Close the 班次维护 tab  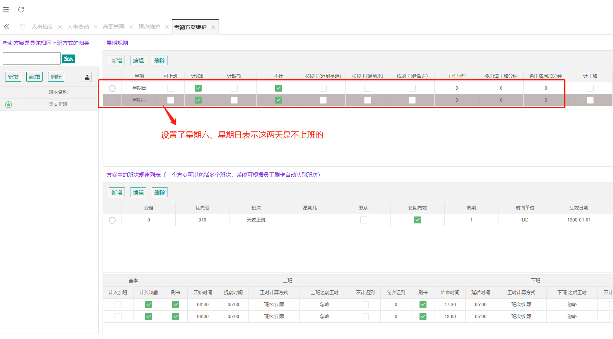coord(167,27)
